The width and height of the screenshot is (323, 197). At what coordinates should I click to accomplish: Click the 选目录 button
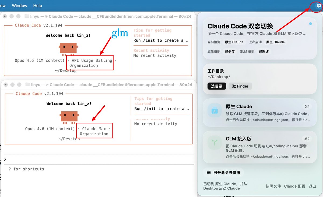pos(217,86)
